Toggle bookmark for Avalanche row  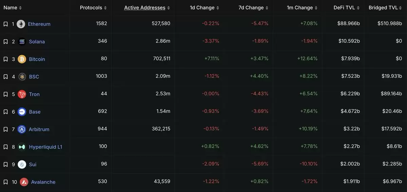click(x=5, y=182)
